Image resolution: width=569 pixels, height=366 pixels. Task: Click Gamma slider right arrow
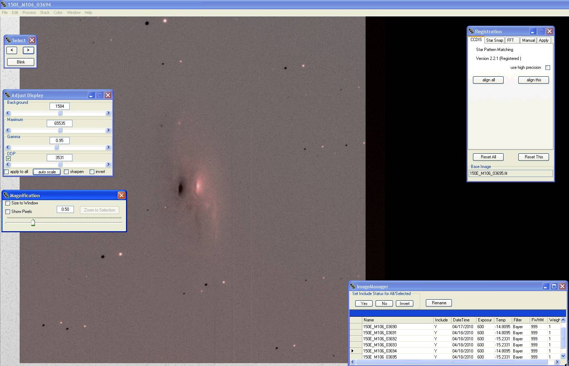[108, 148]
